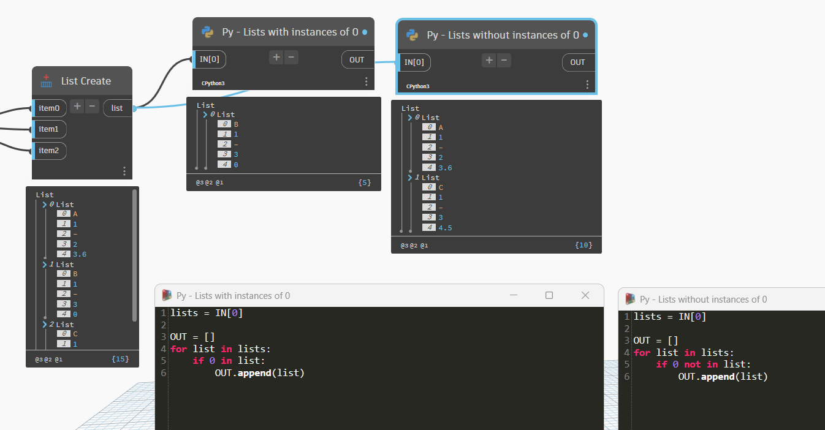Click the {15} item count in List Create preview
Screen dimensions: 825x430
coord(121,359)
